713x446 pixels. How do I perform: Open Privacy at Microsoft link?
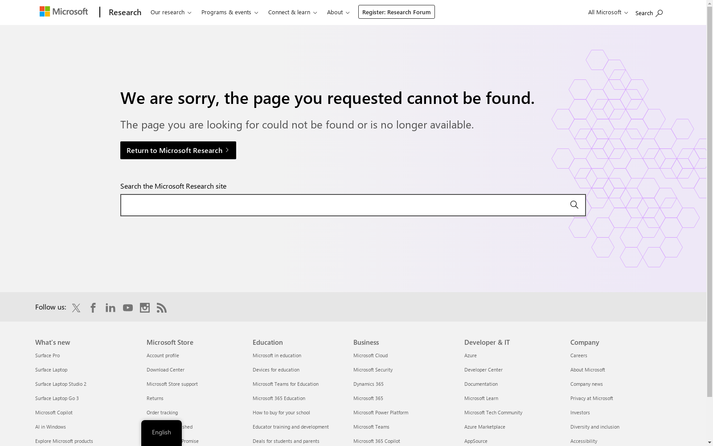point(592,398)
